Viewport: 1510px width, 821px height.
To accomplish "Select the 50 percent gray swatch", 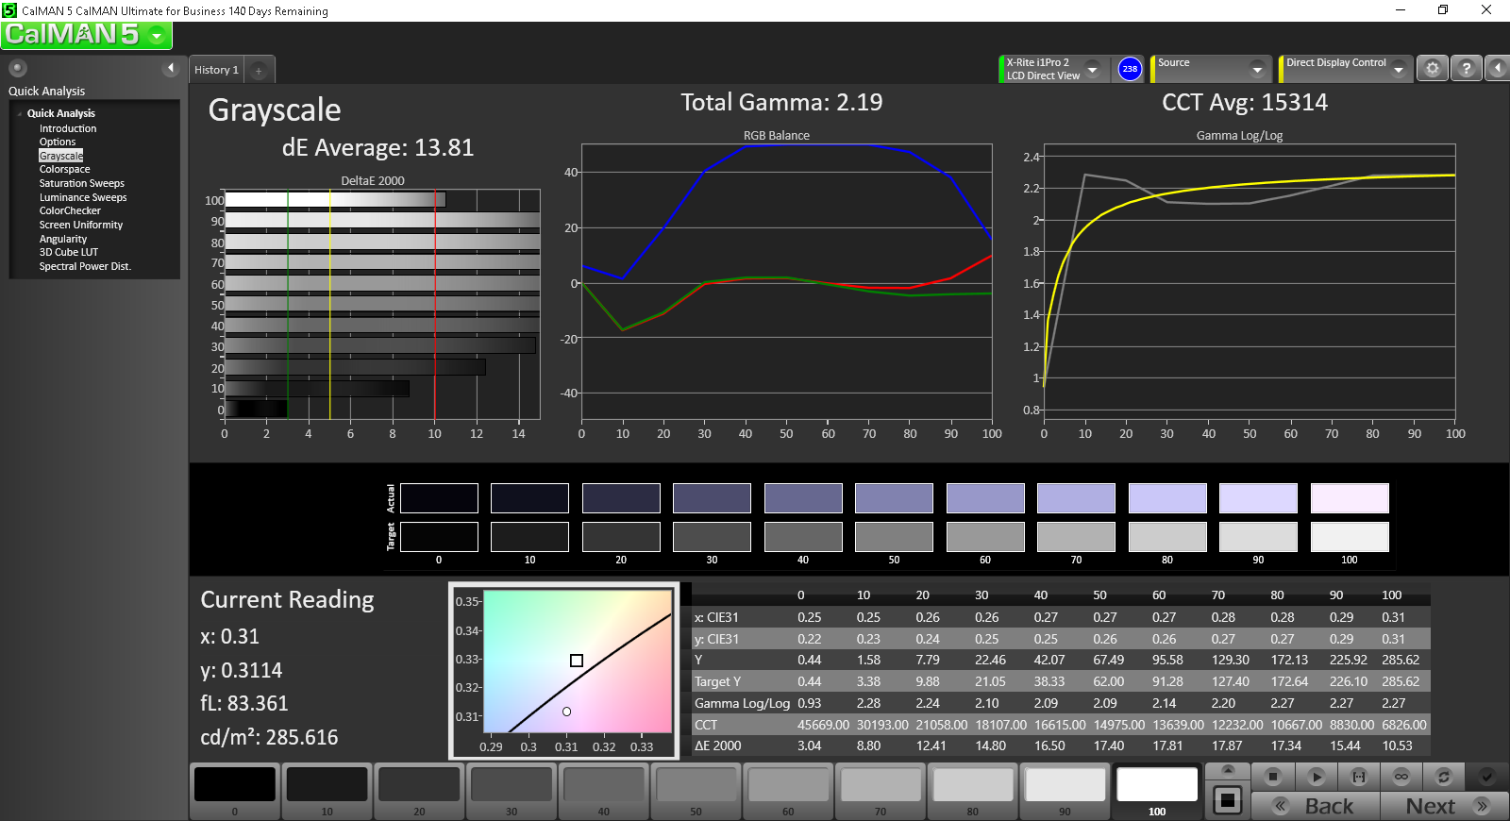I will [x=696, y=791].
